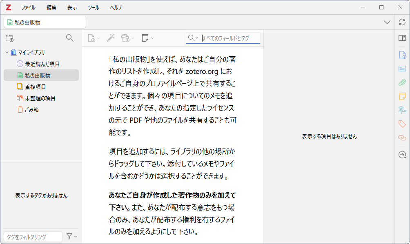Open the tag selector filter funnel menu
This screenshot has width=410, height=244.
[71, 237]
